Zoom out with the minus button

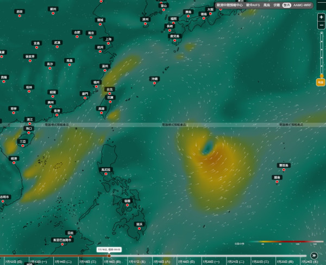click(321, 26)
